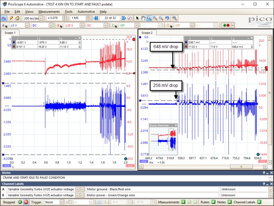Close the ruler legend in Scope 1
This screenshot has width=274, height=206.
point(80,38)
